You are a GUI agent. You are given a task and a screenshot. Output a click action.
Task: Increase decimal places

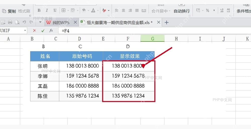[222, 10]
